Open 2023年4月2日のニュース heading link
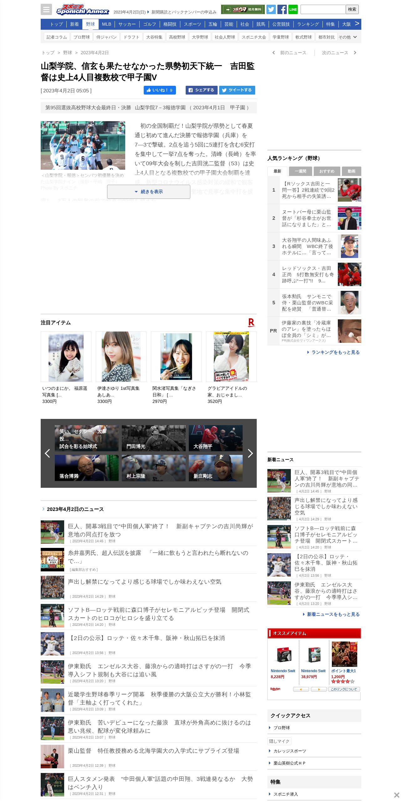The image size is (402, 804). click(x=75, y=509)
